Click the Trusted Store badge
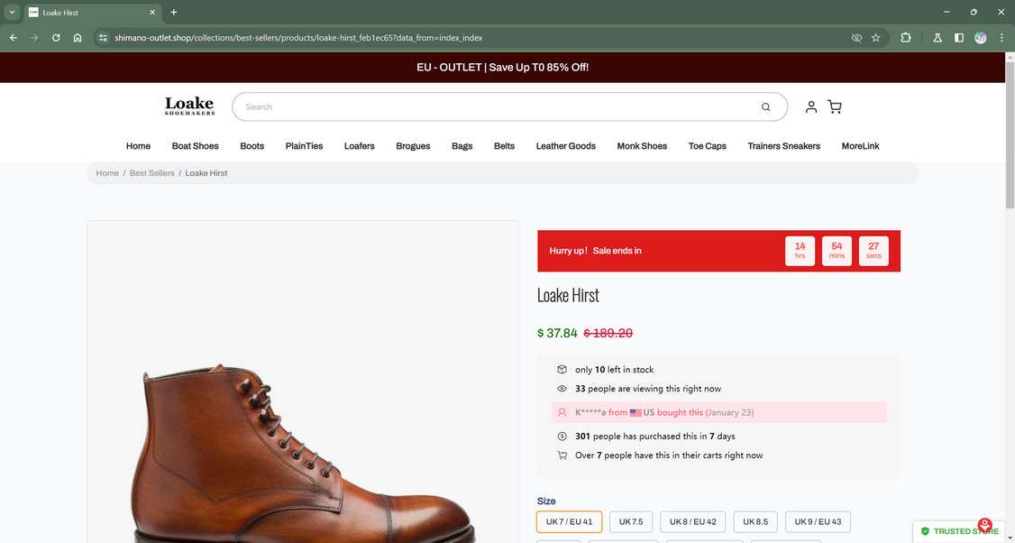1015x543 pixels. (x=959, y=531)
